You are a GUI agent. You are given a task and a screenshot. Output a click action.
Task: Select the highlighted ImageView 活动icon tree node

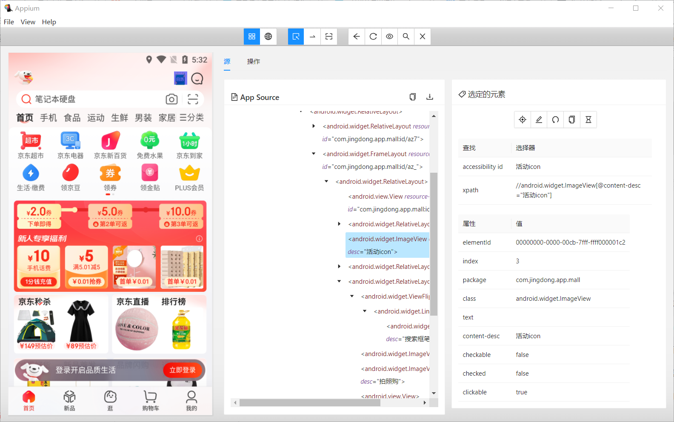(x=388, y=245)
